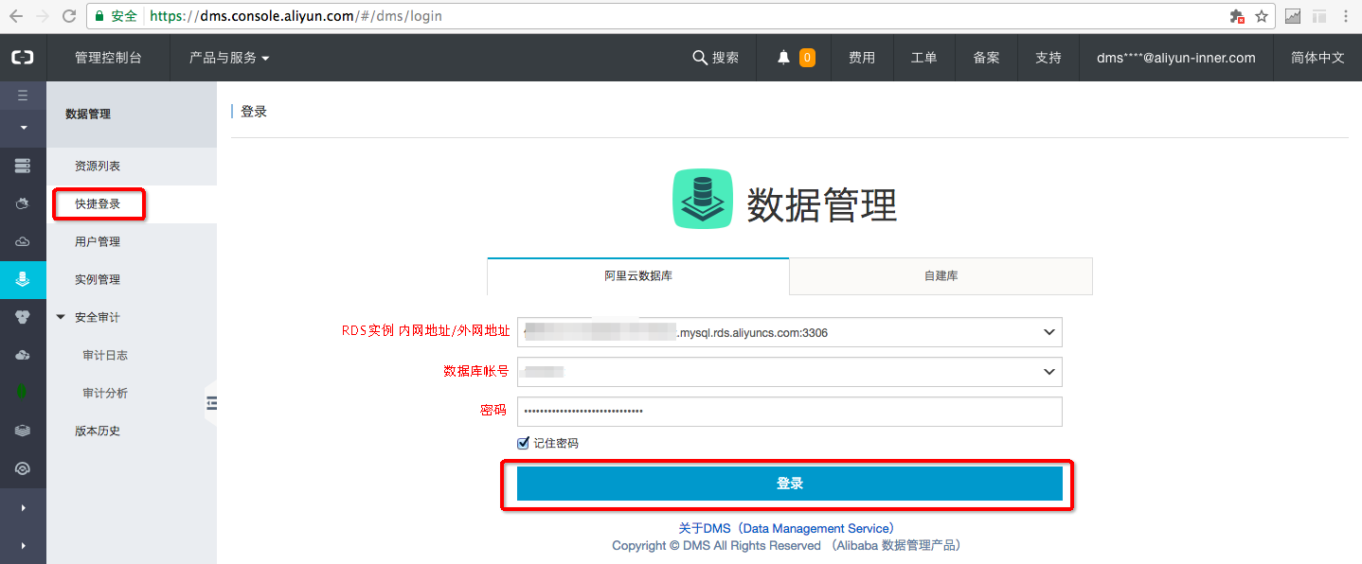1362x564 pixels.
Task: Open the 关于DMS link
Action: tap(786, 528)
